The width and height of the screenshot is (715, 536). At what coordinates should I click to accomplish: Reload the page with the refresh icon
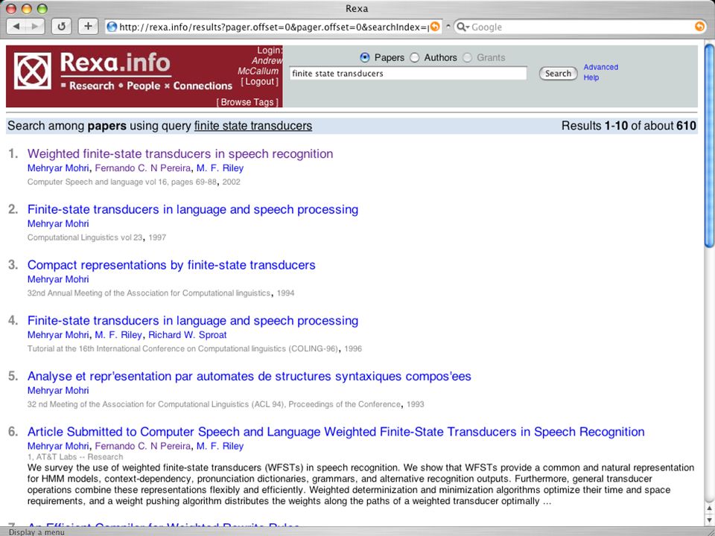point(62,27)
